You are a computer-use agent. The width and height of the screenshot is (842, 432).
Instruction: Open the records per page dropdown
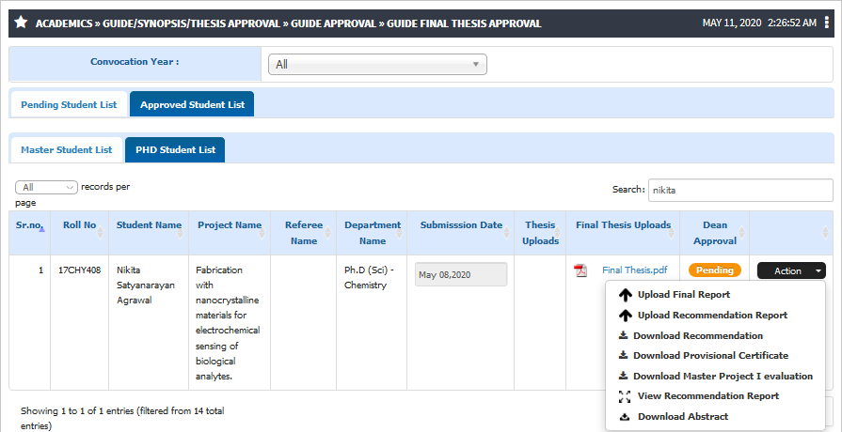47,187
